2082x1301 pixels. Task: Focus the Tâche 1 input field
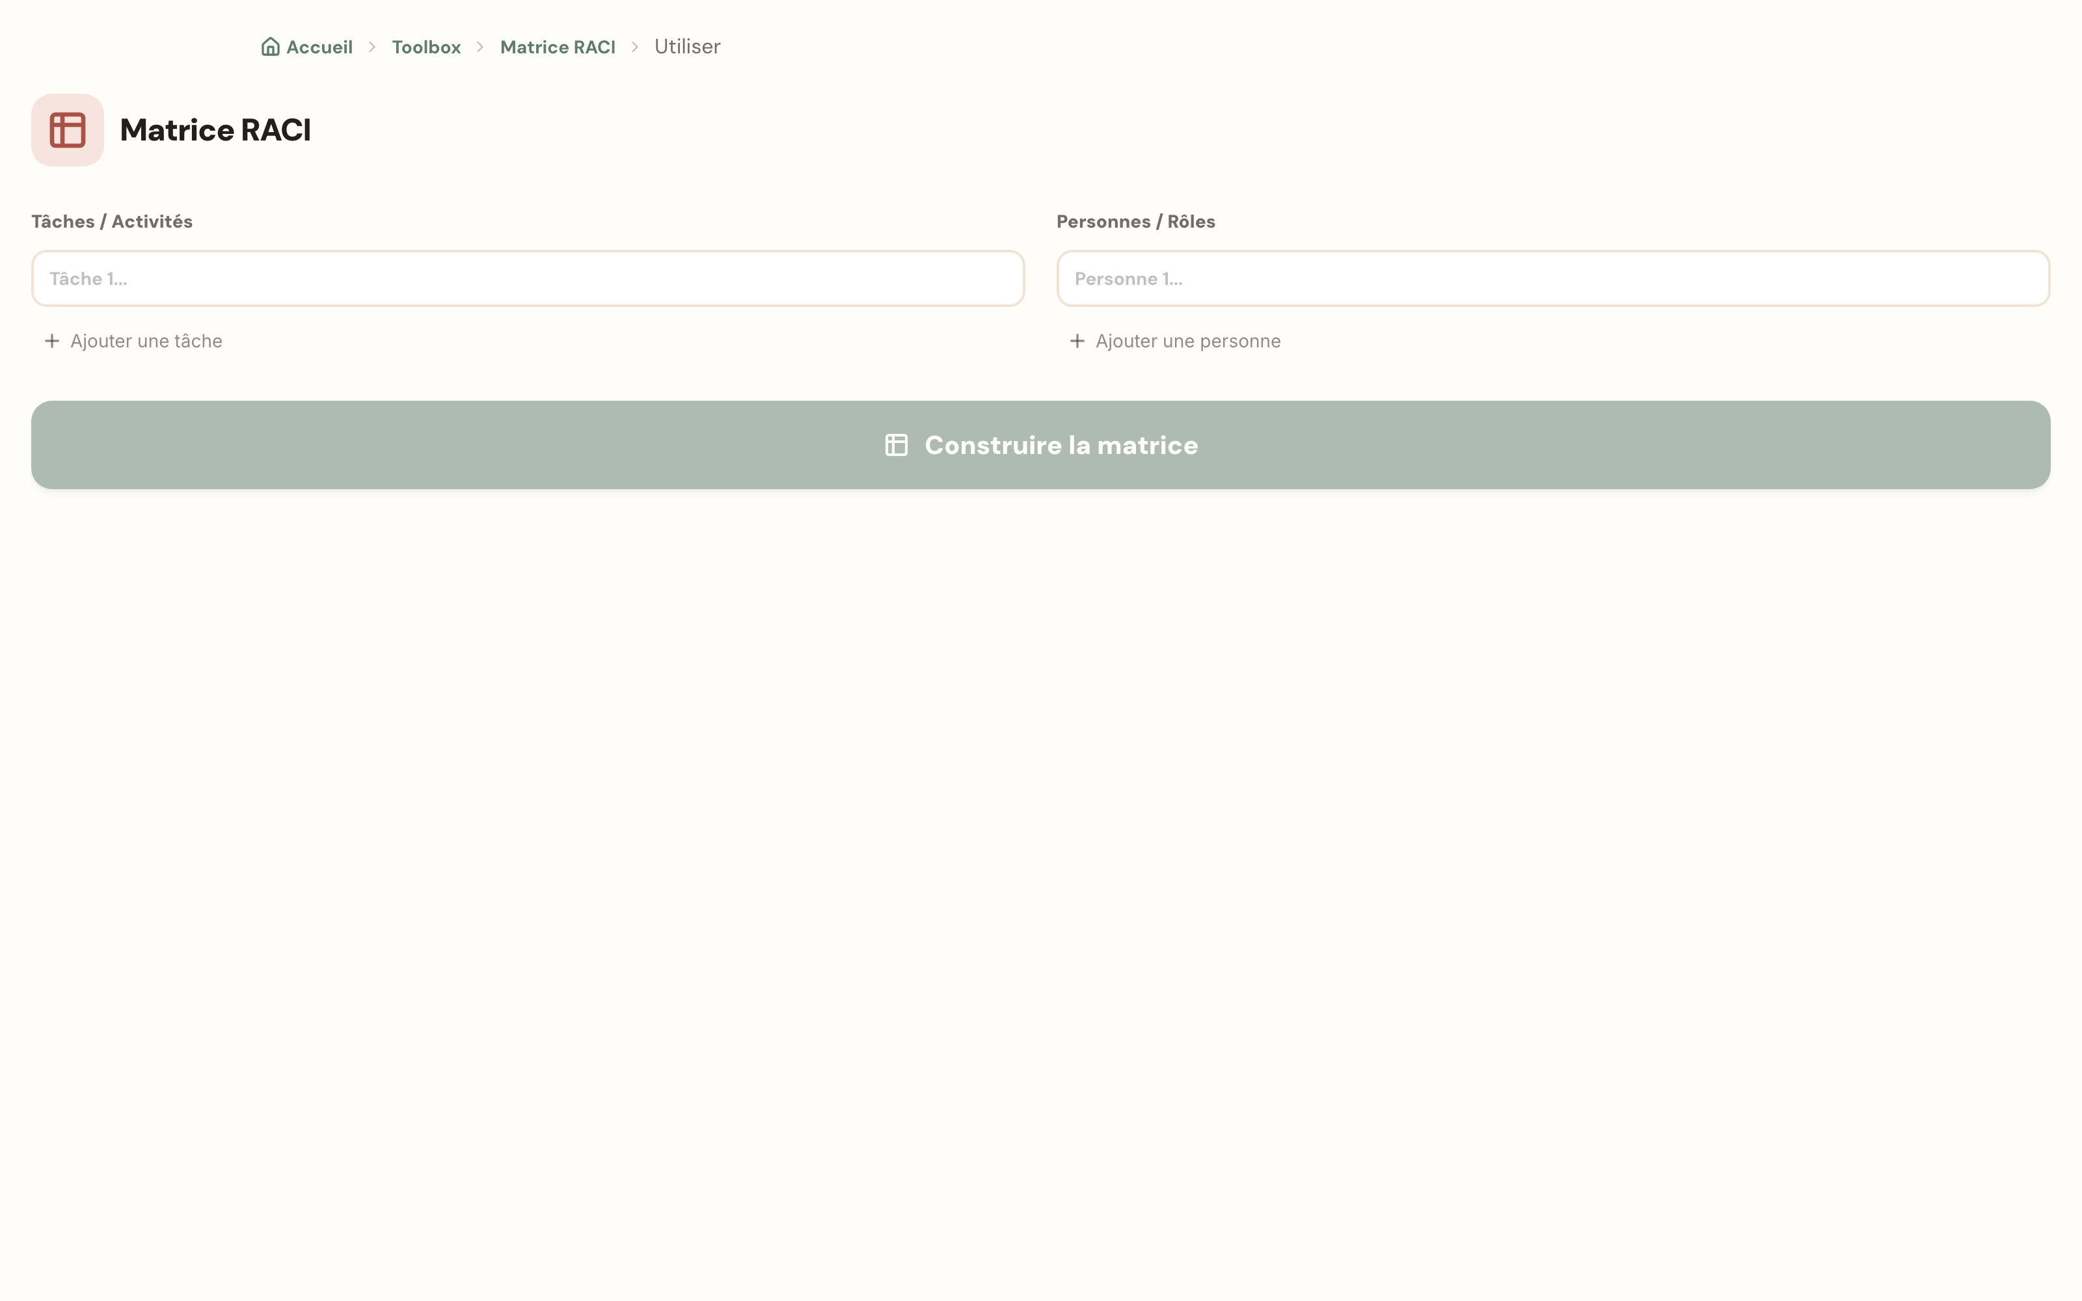[x=528, y=279]
